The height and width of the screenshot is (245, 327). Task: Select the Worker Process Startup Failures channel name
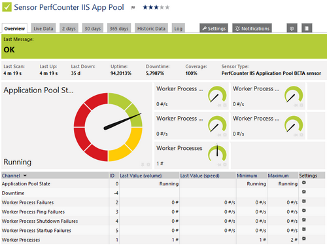(37, 231)
